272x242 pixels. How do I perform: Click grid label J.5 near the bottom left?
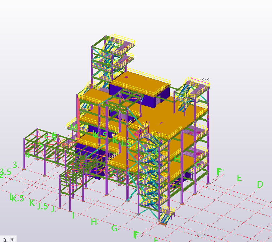[x=43, y=206]
